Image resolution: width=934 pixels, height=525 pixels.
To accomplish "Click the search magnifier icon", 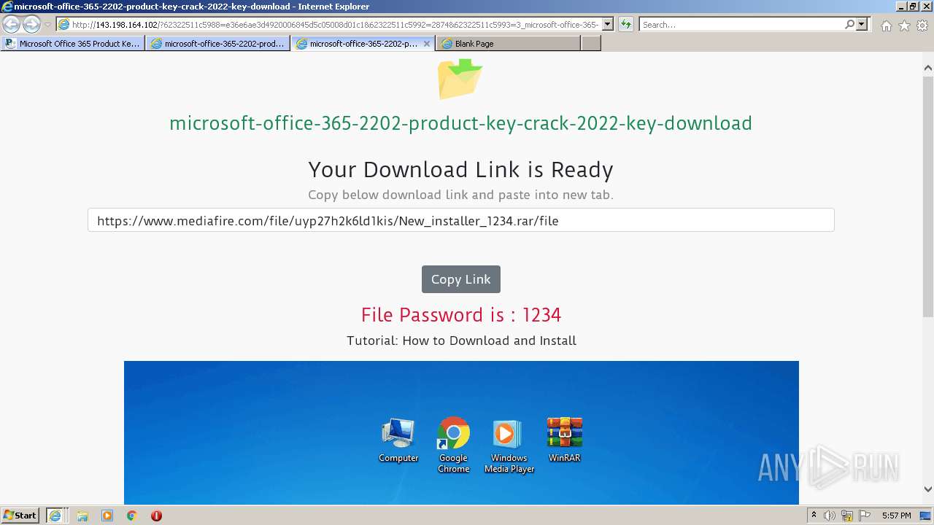I will tap(850, 25).
